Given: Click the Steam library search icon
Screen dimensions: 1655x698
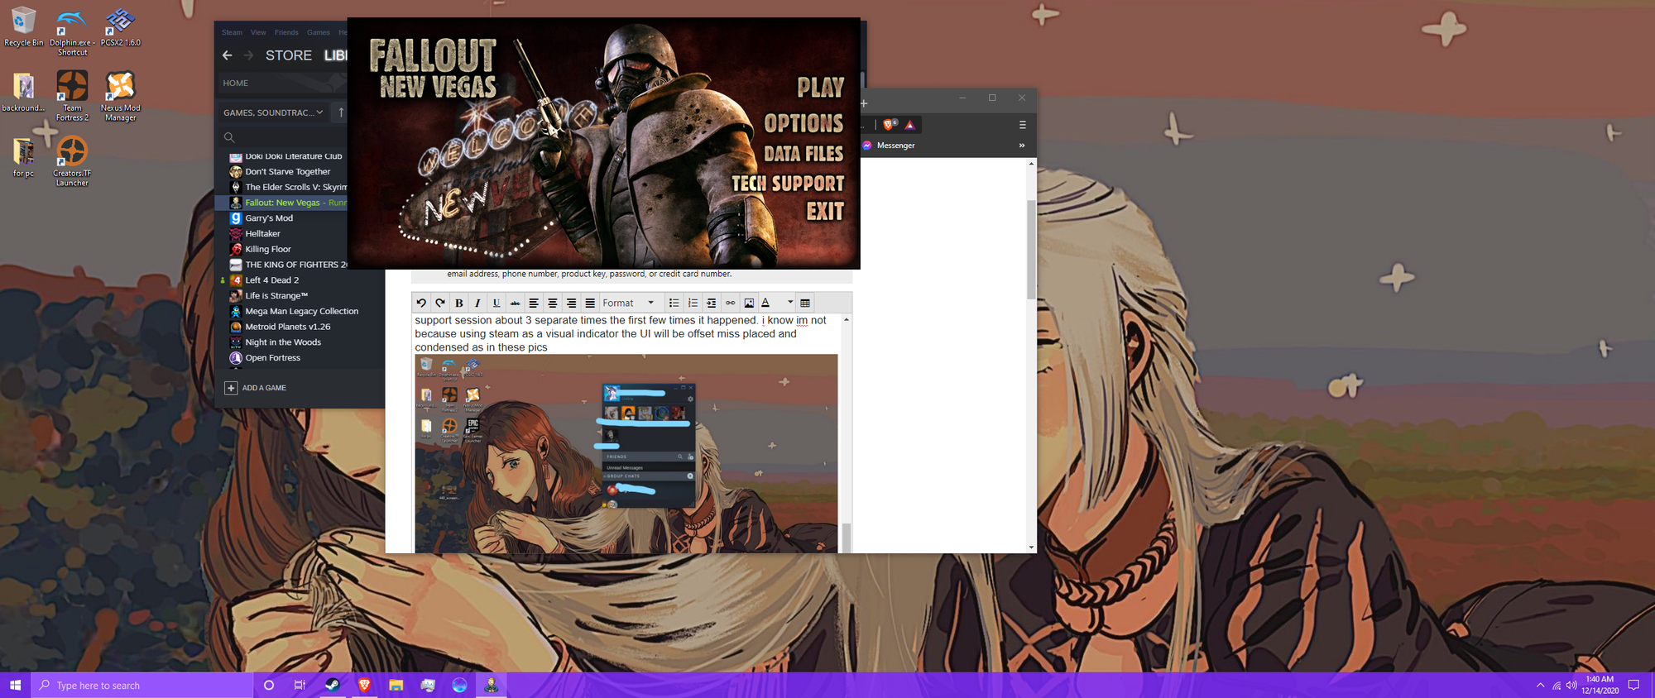Looking at the screenshot, I should pyautogui.click(x=229, y=137).
